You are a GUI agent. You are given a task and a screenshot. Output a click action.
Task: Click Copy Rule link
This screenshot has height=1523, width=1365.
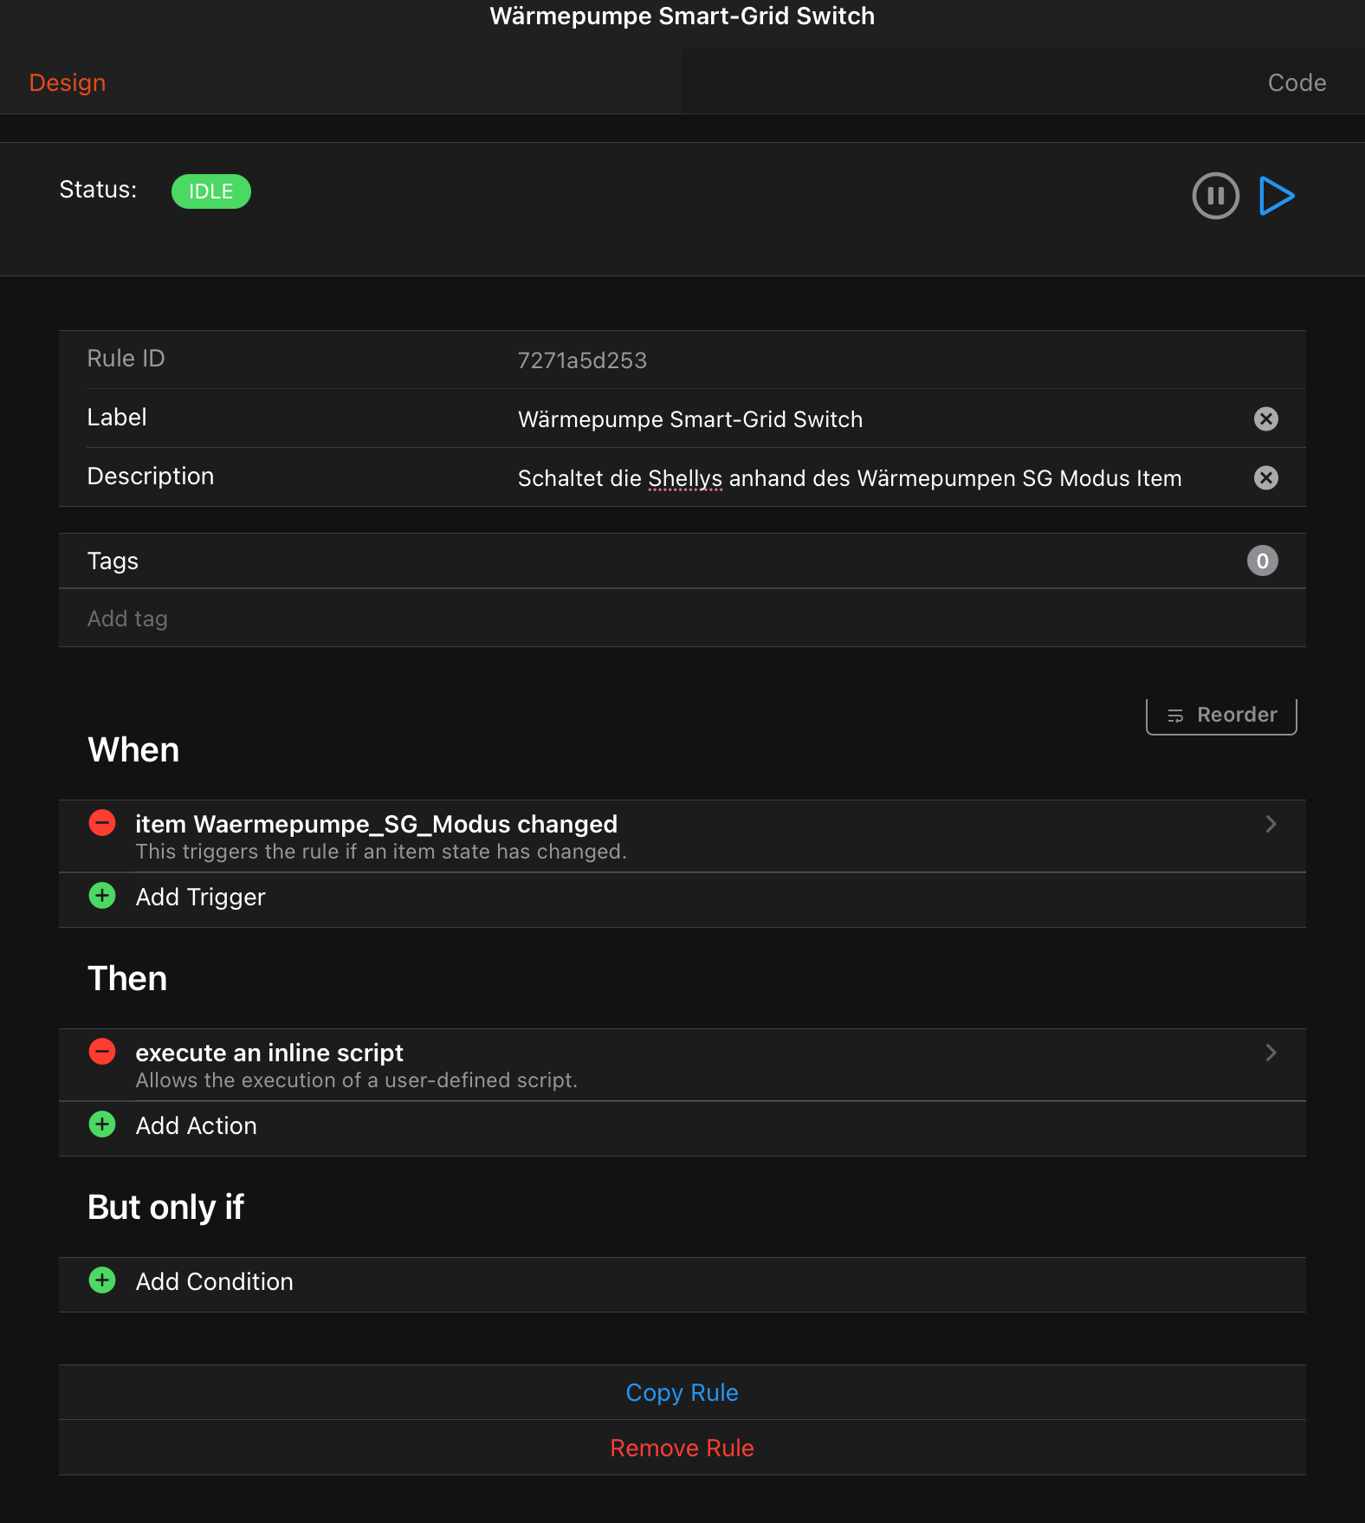(682, 1392)
